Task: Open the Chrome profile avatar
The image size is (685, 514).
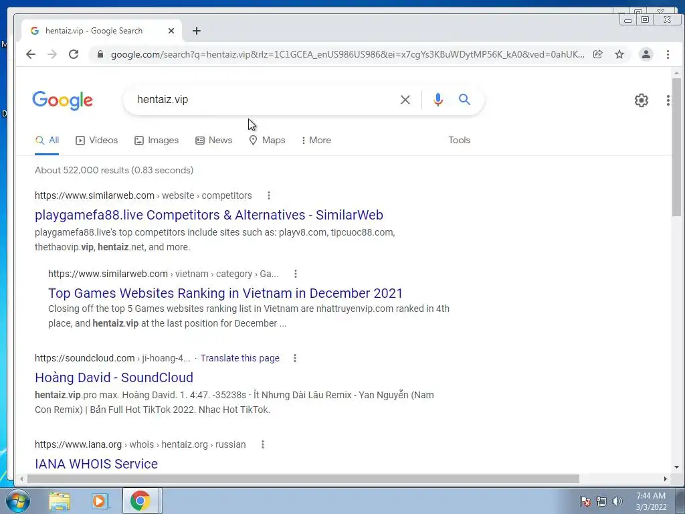Action: click(646, 54)
